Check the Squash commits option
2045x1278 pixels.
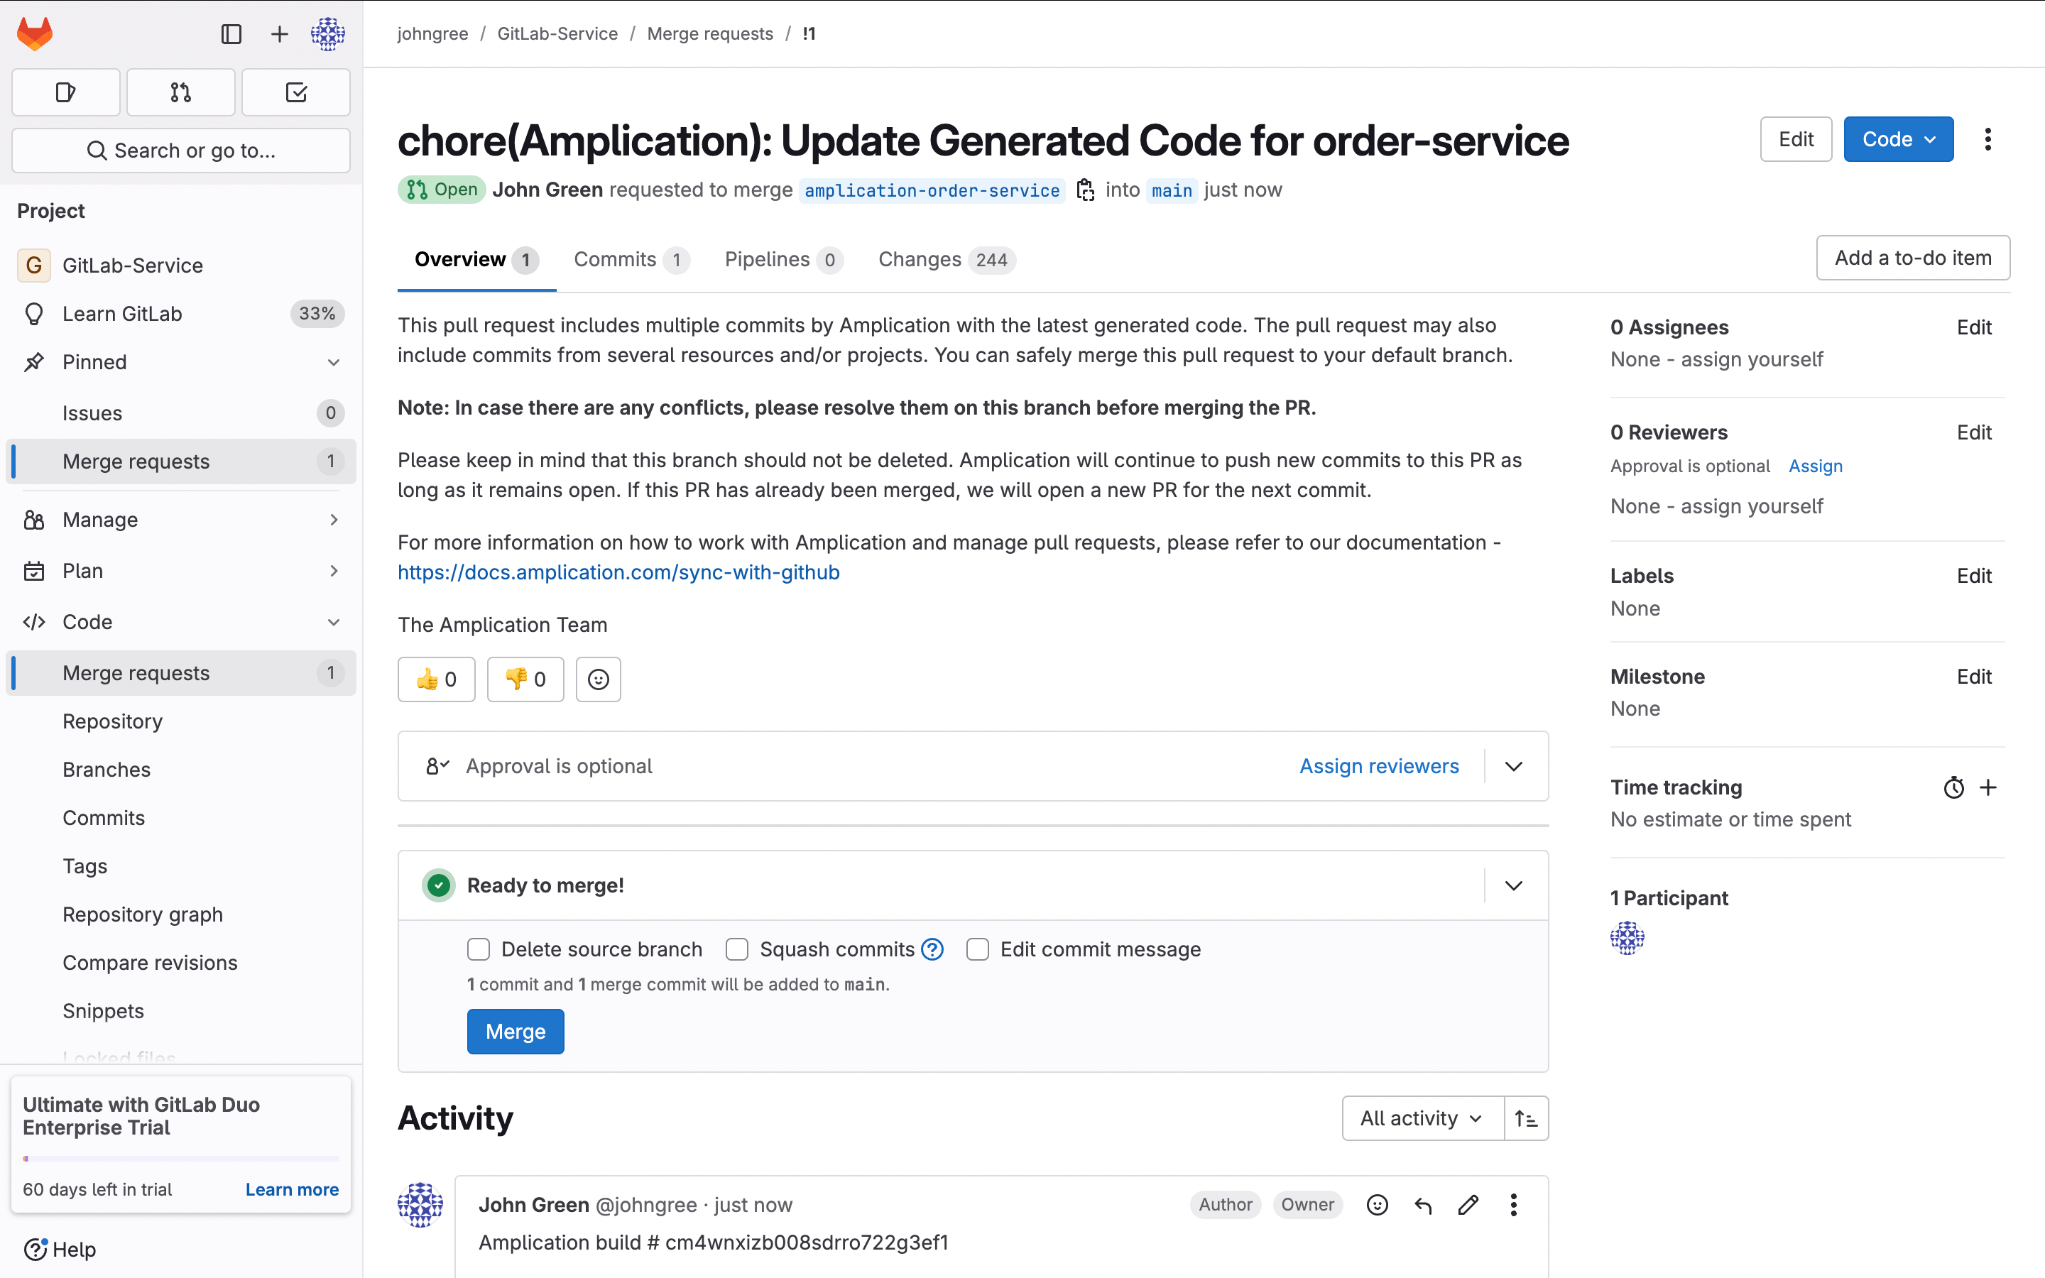pyautogui.click(x=737, y=949)
